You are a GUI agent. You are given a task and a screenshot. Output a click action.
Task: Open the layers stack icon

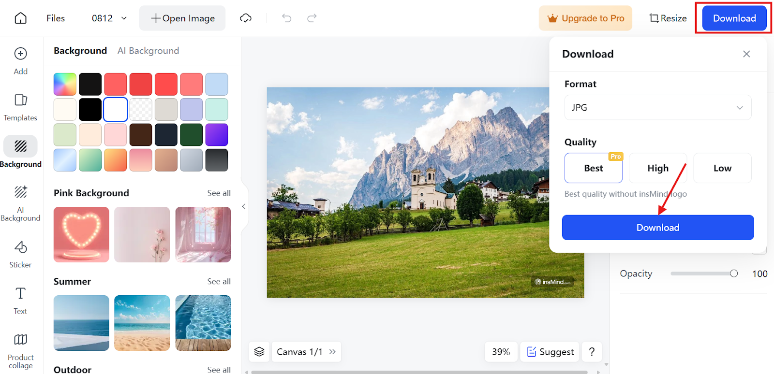tap(259, 352)
